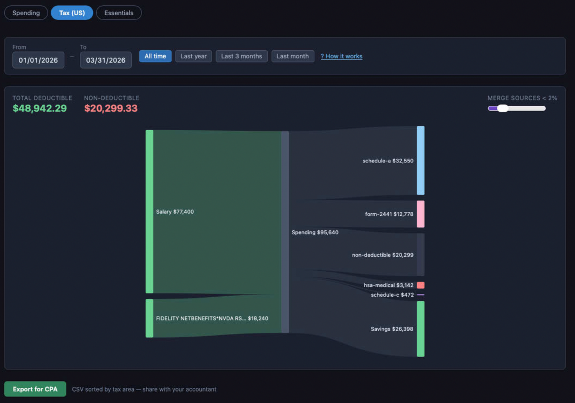Pick the Last month range preset
Viewport: 575px width, 403px height.
(x=293, y=56)
